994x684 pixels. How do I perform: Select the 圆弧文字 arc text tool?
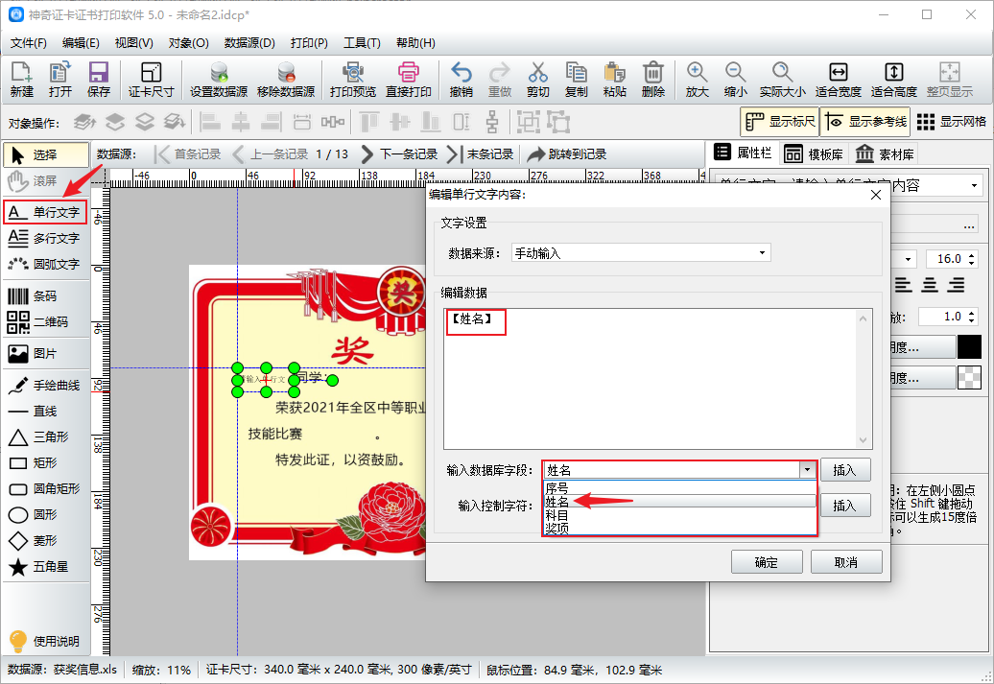point(44,265)
